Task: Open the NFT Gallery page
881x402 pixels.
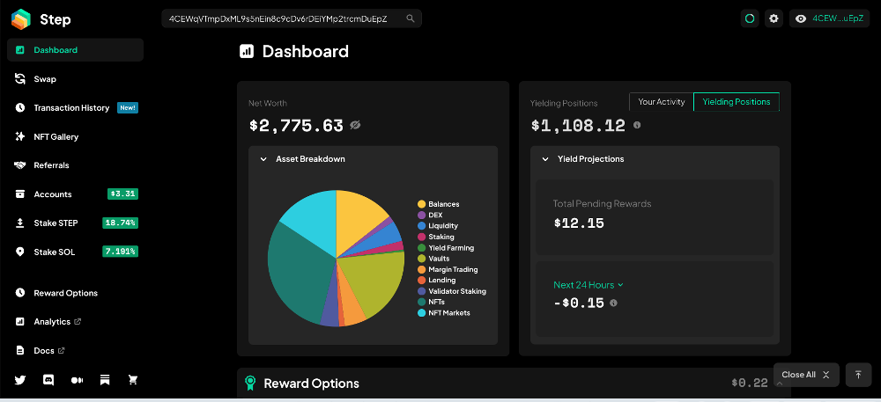Action: click(x=56, y=137)
